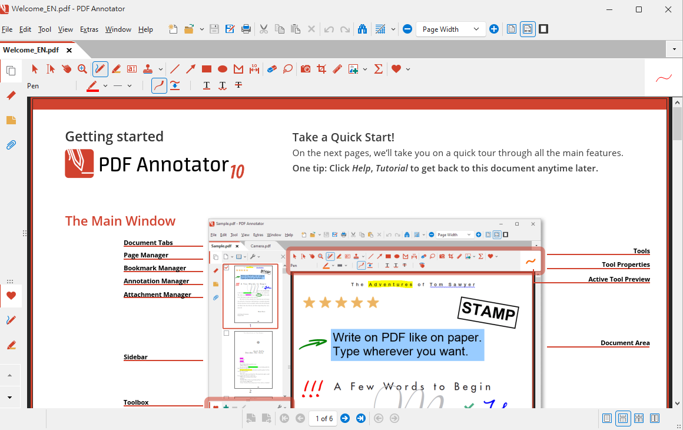Open the Ruler tool
The image size is (683, 430).
[337, 69]
